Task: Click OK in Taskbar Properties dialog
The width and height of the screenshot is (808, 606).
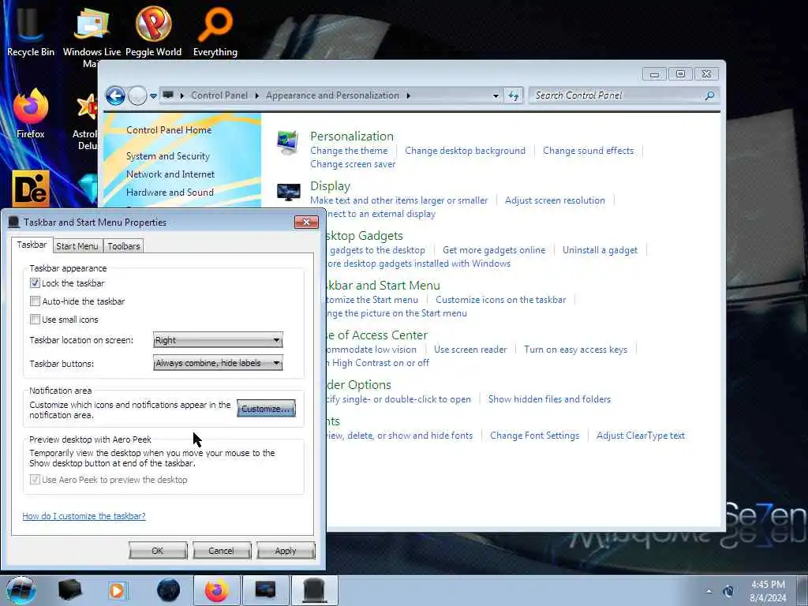Action: (158, 551)
